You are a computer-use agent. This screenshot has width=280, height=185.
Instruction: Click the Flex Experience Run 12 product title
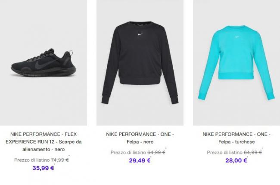[x=44, y=142]
